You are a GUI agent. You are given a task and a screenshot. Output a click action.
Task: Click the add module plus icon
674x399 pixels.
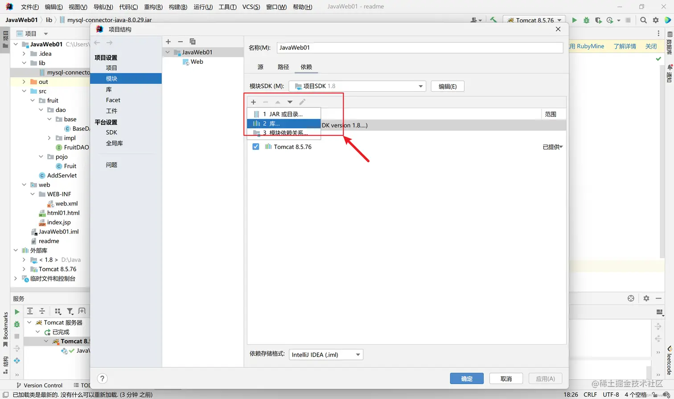pyautogui.click(x=168, y=41)
